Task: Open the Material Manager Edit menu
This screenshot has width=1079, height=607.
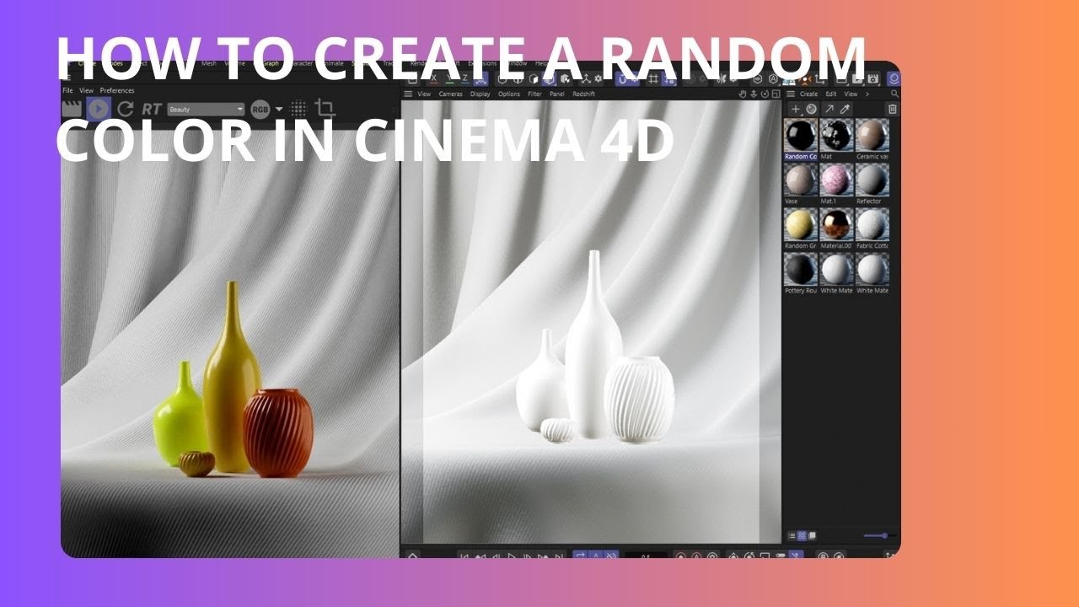Action: pyautogui.click(x=831, y=94)
